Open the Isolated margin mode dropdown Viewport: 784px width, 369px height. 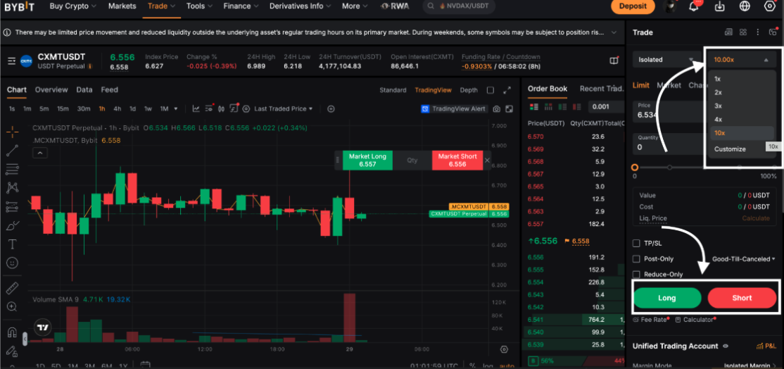667,59
